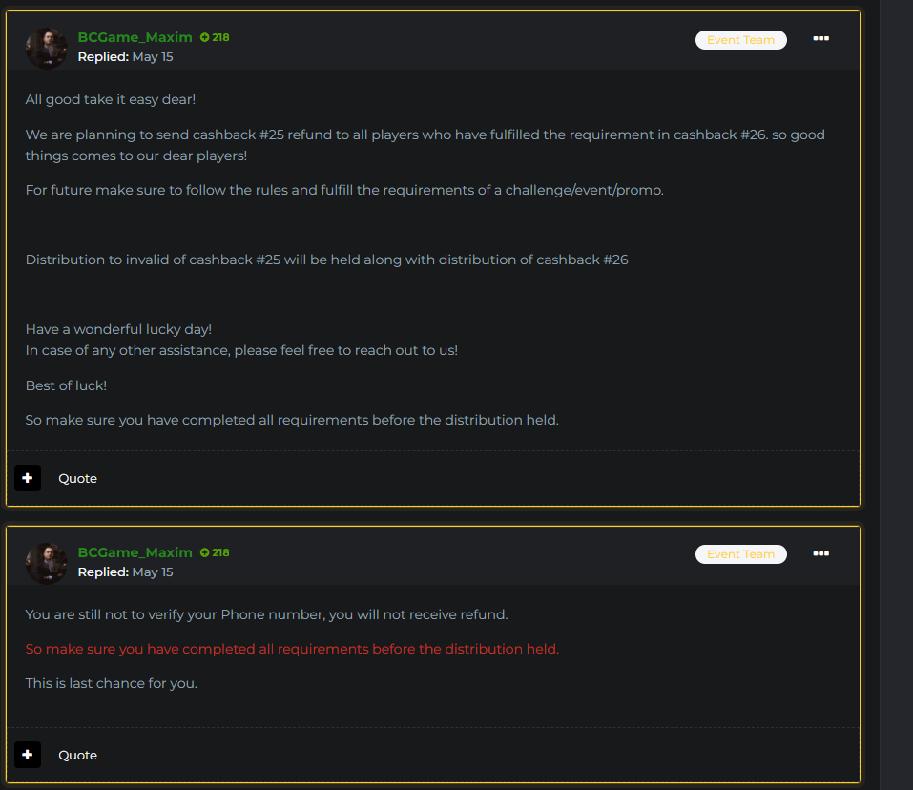913x790 pixels.
Task: Click Quote under the first post
Action: point(77,478)
